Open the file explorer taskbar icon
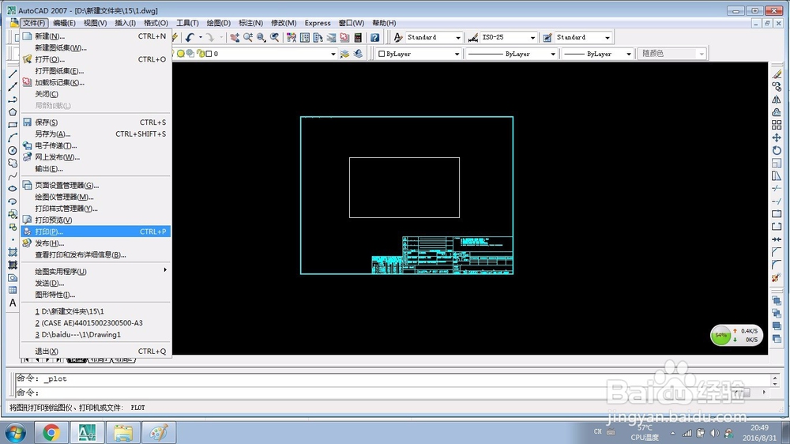The image size is (790, 444). point(123,432)
